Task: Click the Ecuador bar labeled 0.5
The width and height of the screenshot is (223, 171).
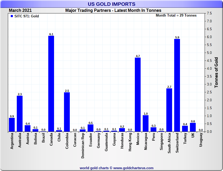Action: coord(91,128)
